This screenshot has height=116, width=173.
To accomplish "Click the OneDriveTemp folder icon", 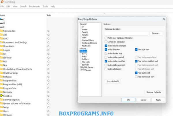I will 1,73.
